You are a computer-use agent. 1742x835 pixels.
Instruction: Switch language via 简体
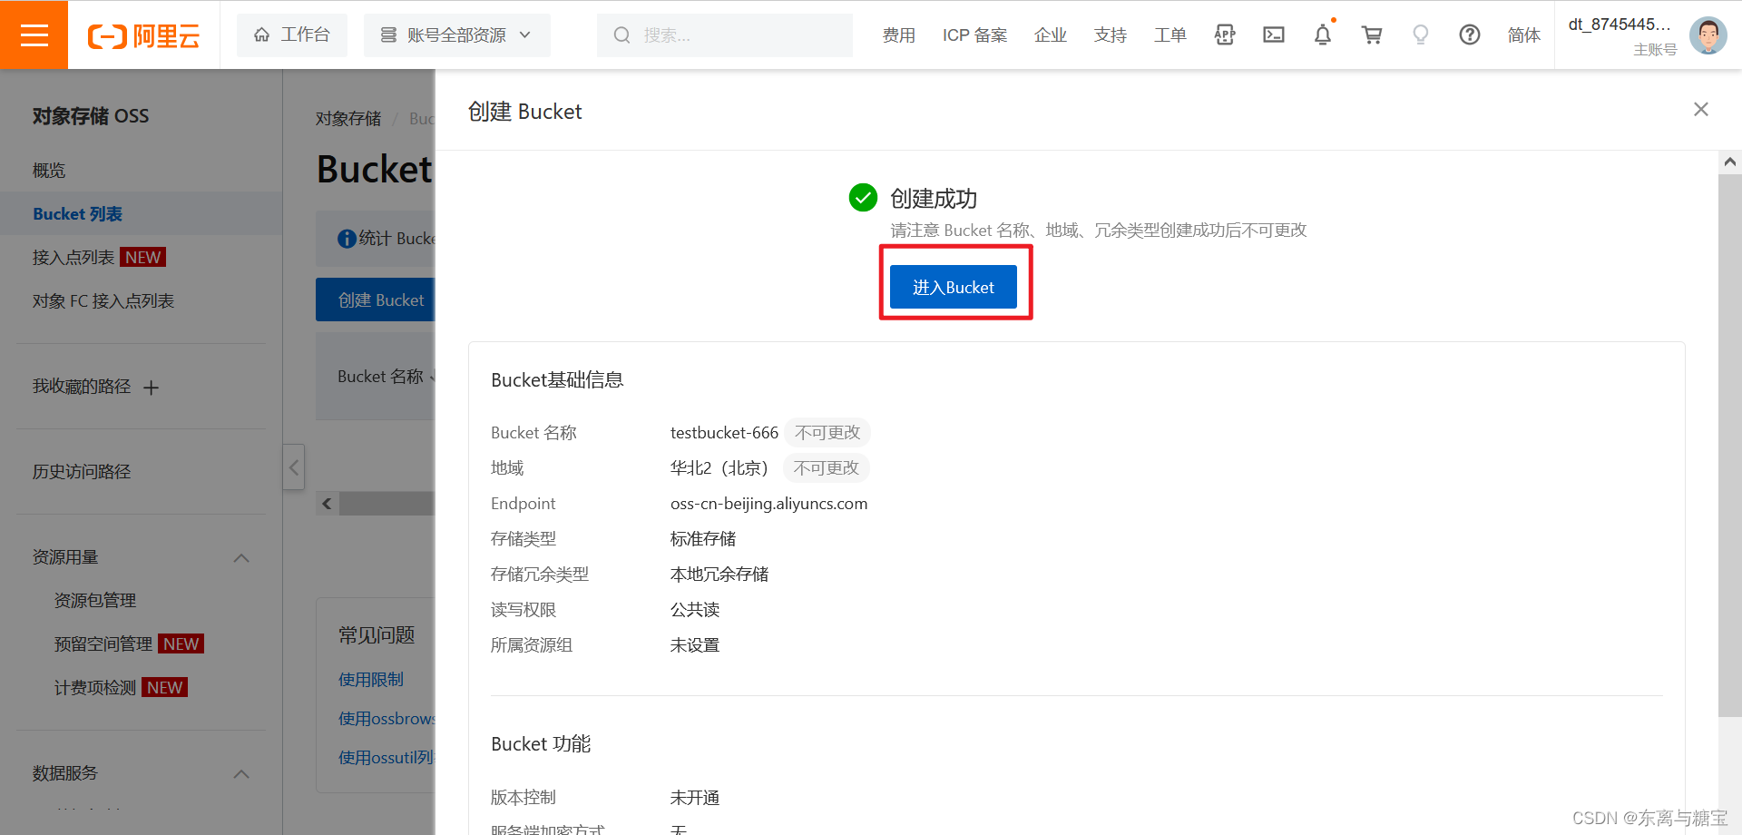pos(1523,34)
